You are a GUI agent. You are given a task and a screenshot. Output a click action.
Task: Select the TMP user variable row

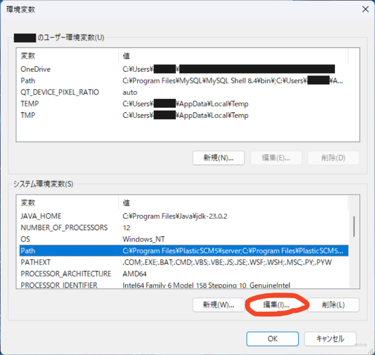pyautogui.click(x=28, y=115)
